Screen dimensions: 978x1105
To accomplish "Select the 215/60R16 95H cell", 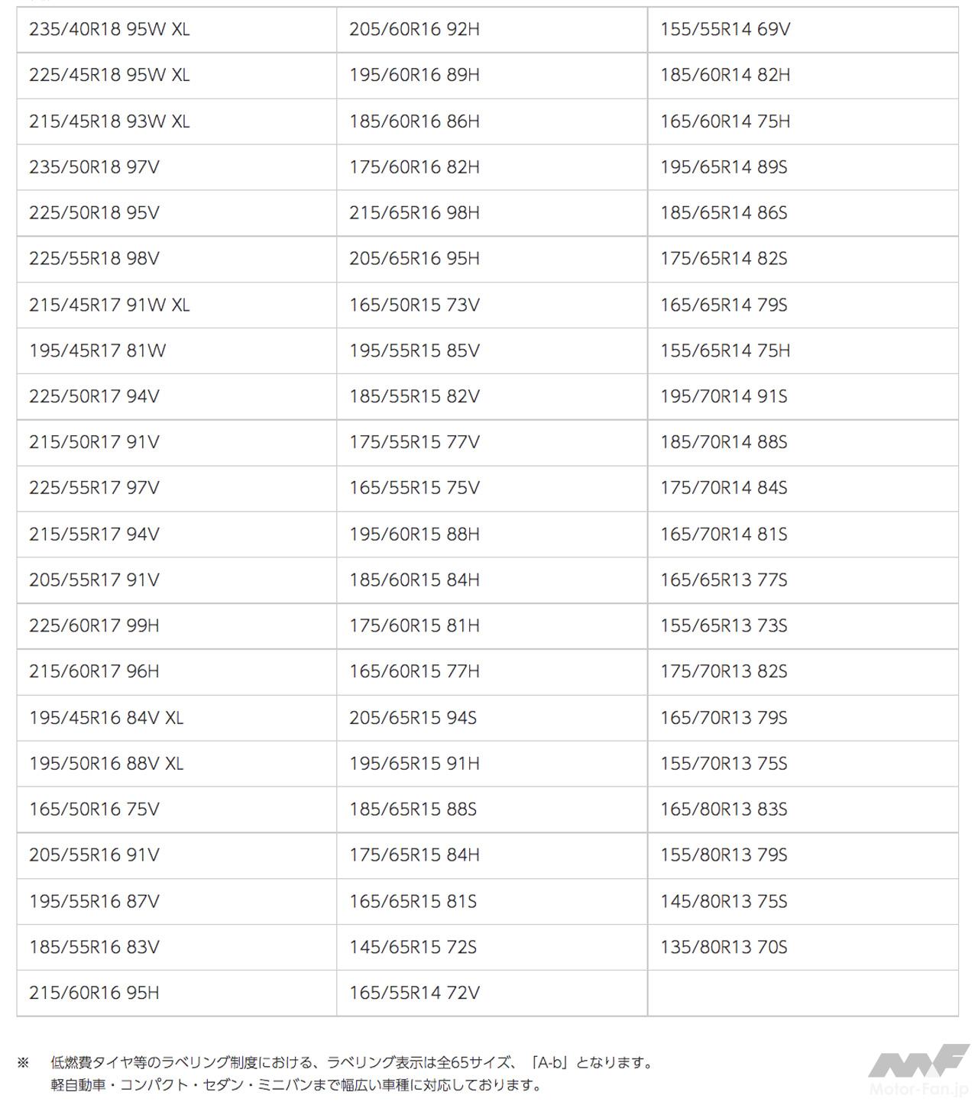I will click(94, 994).
